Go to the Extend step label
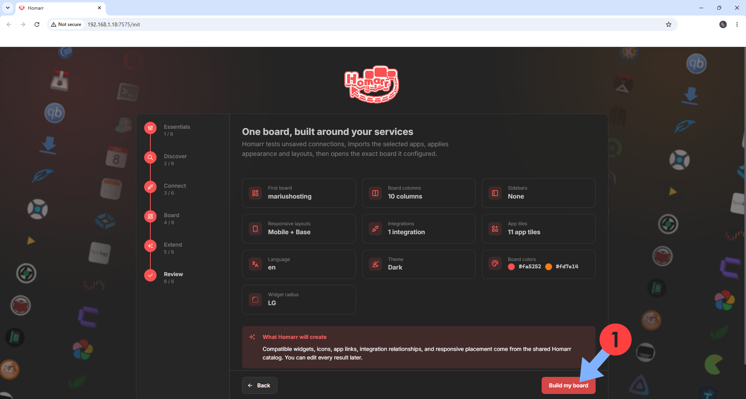Viewport: 746px width, 399px height. (x=173, y=245)
